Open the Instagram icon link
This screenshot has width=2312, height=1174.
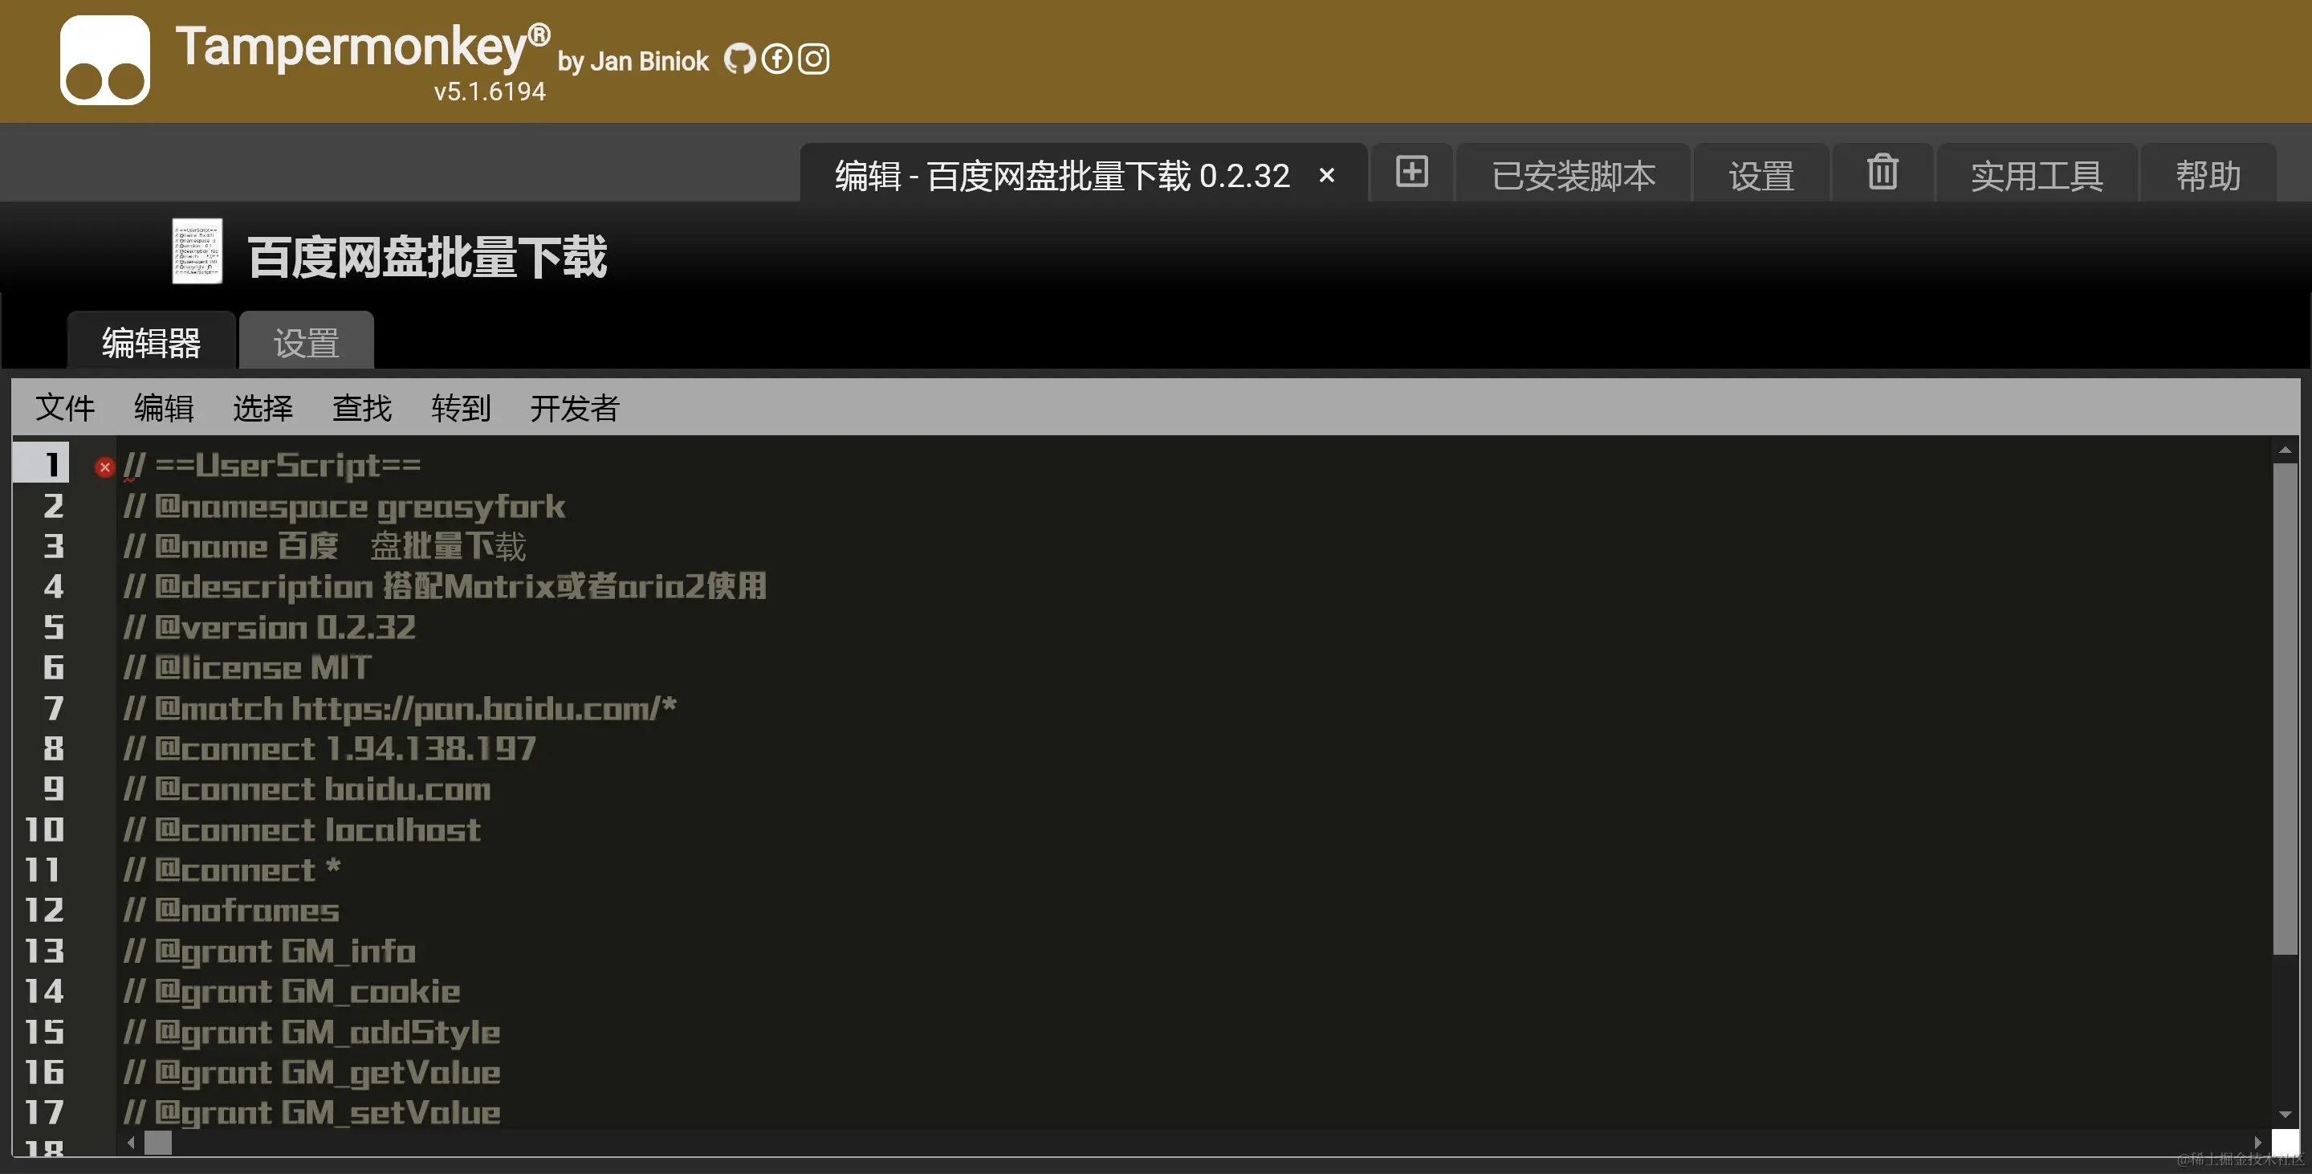(x=813, y=59)
